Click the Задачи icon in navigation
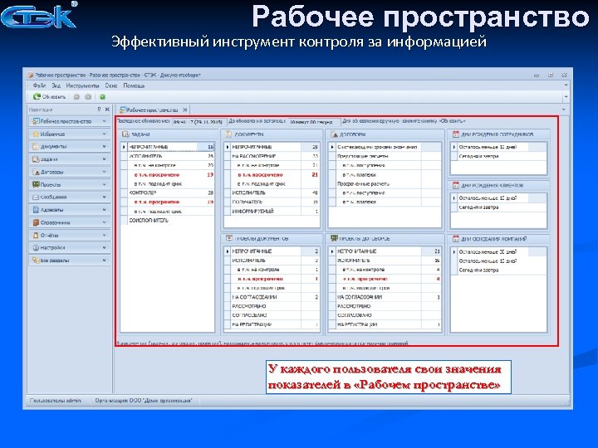The width and height of the screenshot is (598, 448). click(36, 159)
